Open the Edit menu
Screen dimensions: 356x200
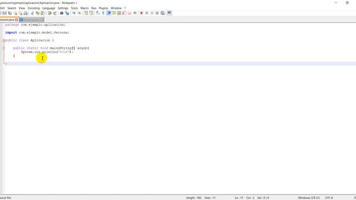[x=2, y=8]
